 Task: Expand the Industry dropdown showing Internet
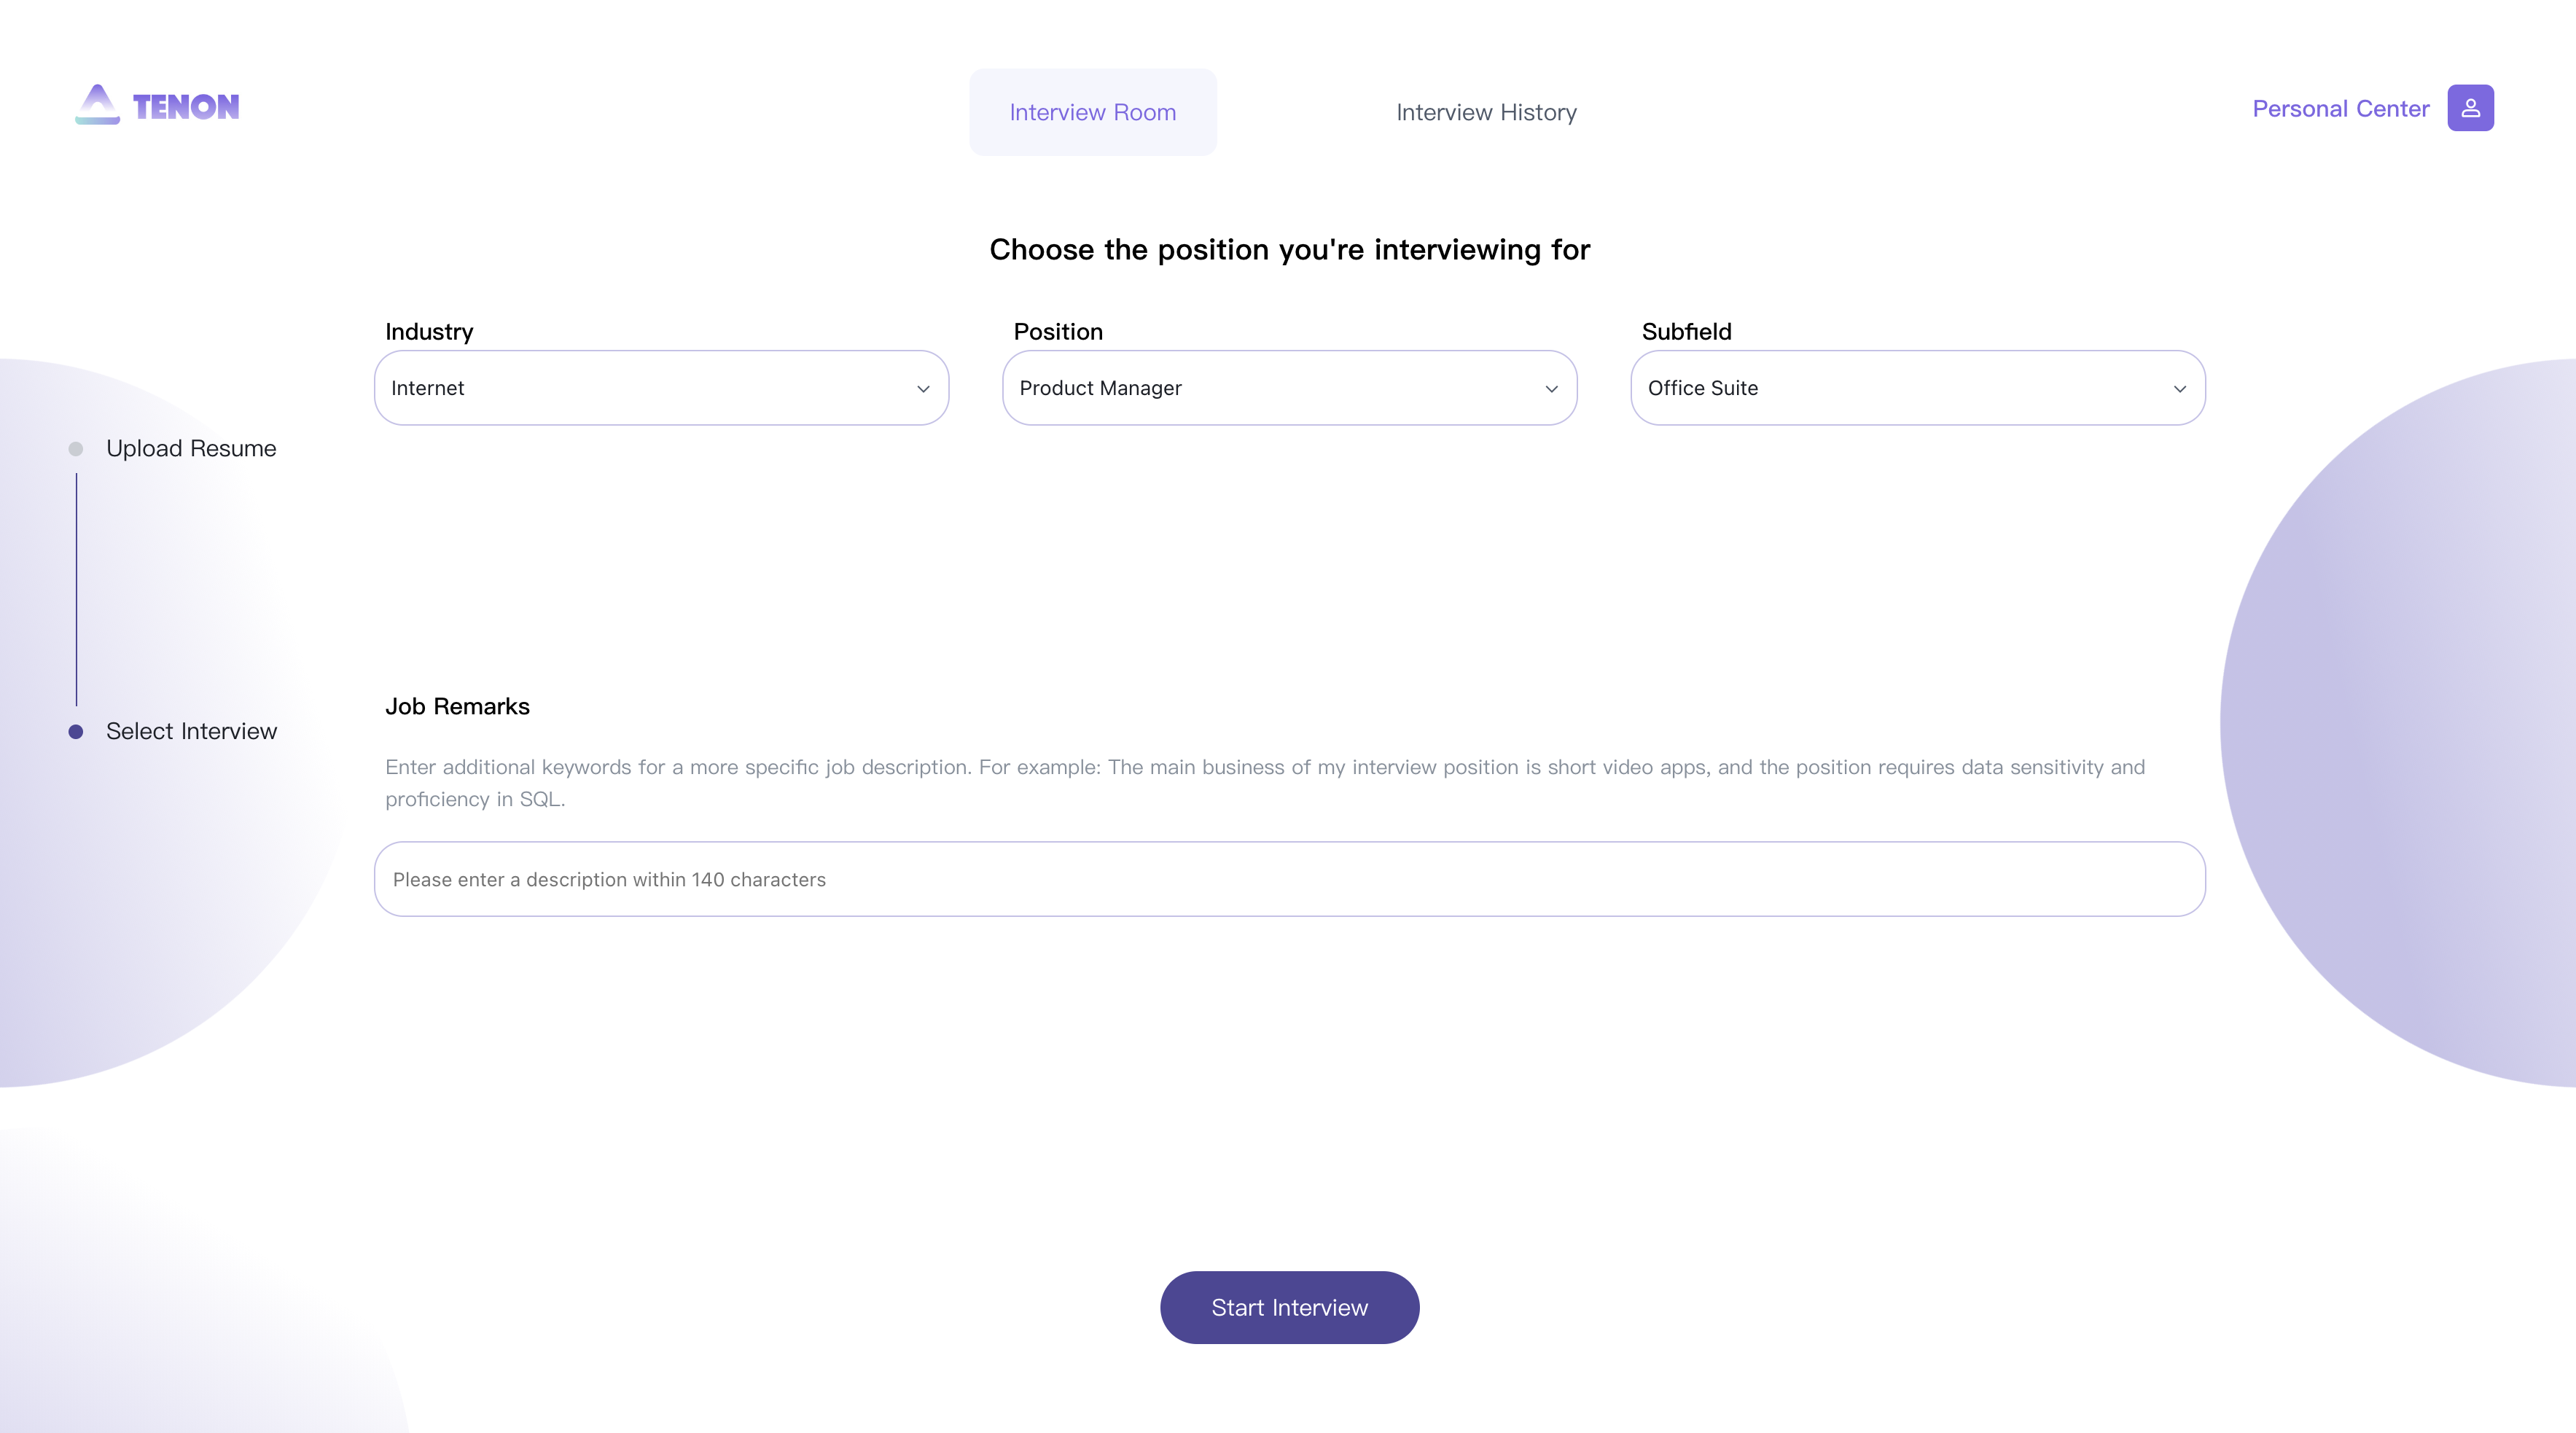tap(661, 388)
